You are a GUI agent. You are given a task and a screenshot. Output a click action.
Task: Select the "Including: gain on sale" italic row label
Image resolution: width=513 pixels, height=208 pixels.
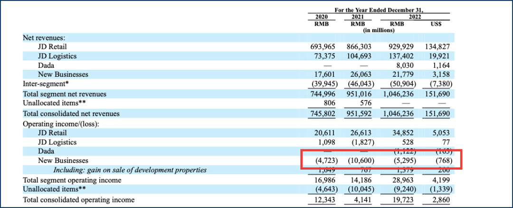[129, 170]
